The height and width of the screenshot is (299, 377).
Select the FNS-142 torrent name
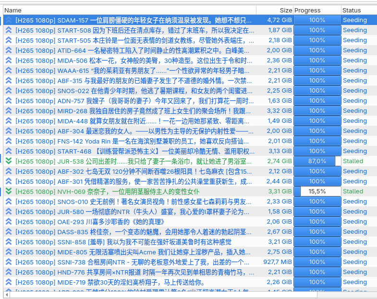132,141
